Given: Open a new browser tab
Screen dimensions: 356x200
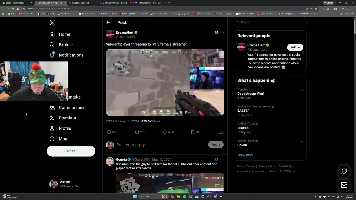Looking at the screenshot, I should pos(169,3).
